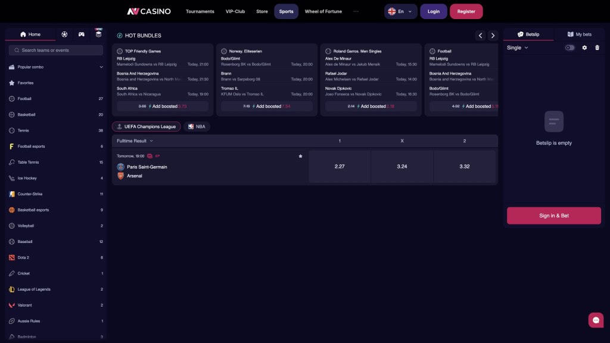Open the gamepad esports tab icon
The image size is (610, 343).
click(x=81, y=34)
